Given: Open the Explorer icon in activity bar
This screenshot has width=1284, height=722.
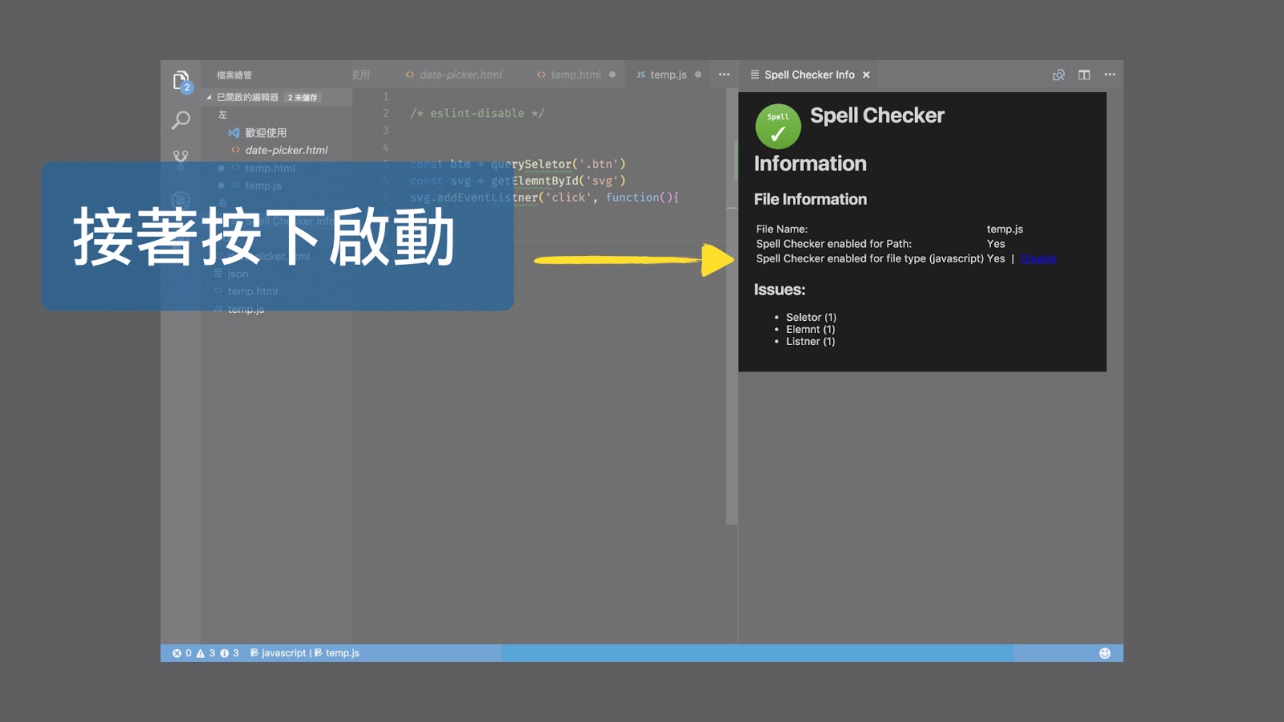Looking at the screenshot, I should (x=181, y=79).
